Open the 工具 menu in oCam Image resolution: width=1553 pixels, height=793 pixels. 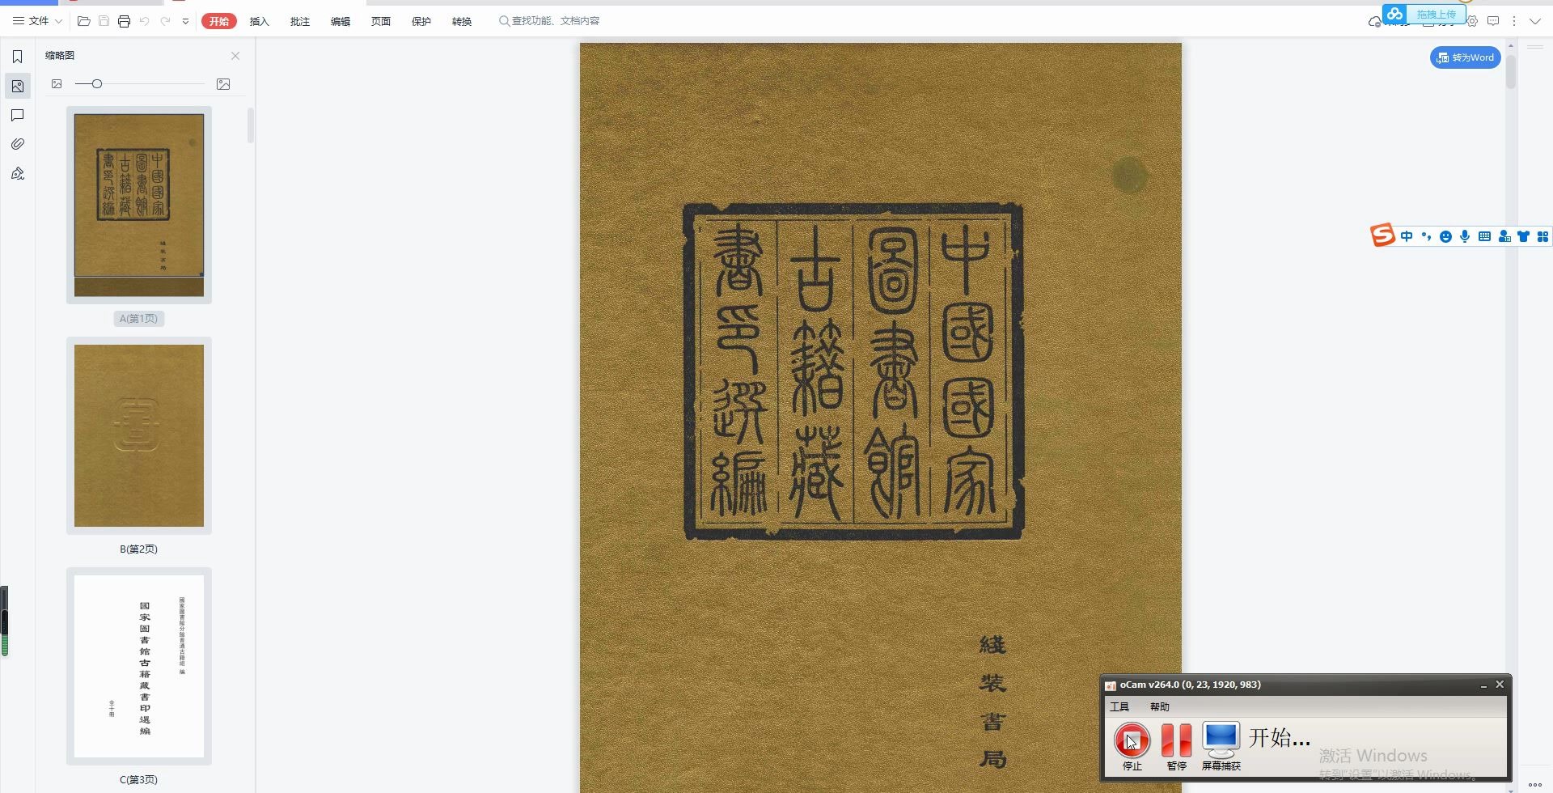(x=1119, y=706)
